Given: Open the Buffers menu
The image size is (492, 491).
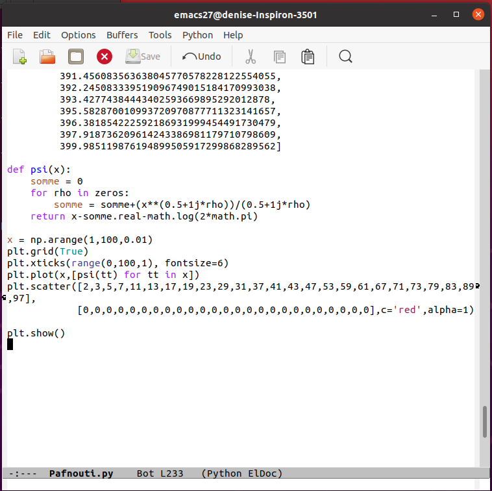Looking at the screenshot, I should tap(122, 35).
